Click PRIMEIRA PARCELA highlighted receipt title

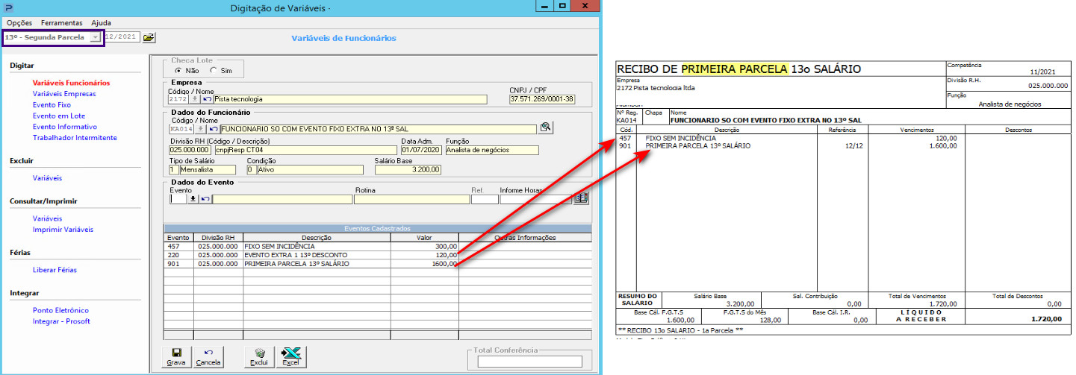coord(735,69)
